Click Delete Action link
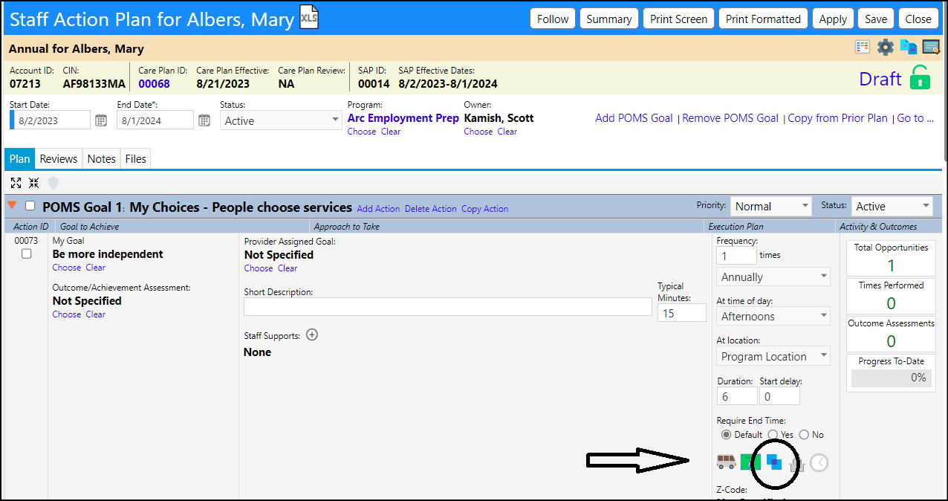The image size is (948, 501). tap(431, 209)
